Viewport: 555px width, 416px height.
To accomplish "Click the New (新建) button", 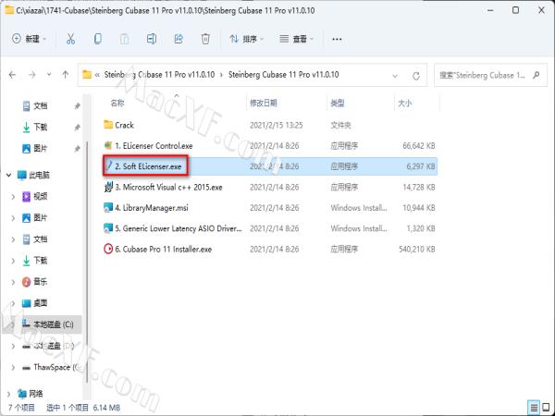I will 30,39.
